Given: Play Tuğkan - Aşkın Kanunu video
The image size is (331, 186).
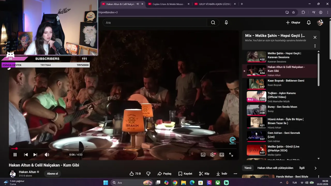Looking at the screenshot, I should [x=280, y=97].
